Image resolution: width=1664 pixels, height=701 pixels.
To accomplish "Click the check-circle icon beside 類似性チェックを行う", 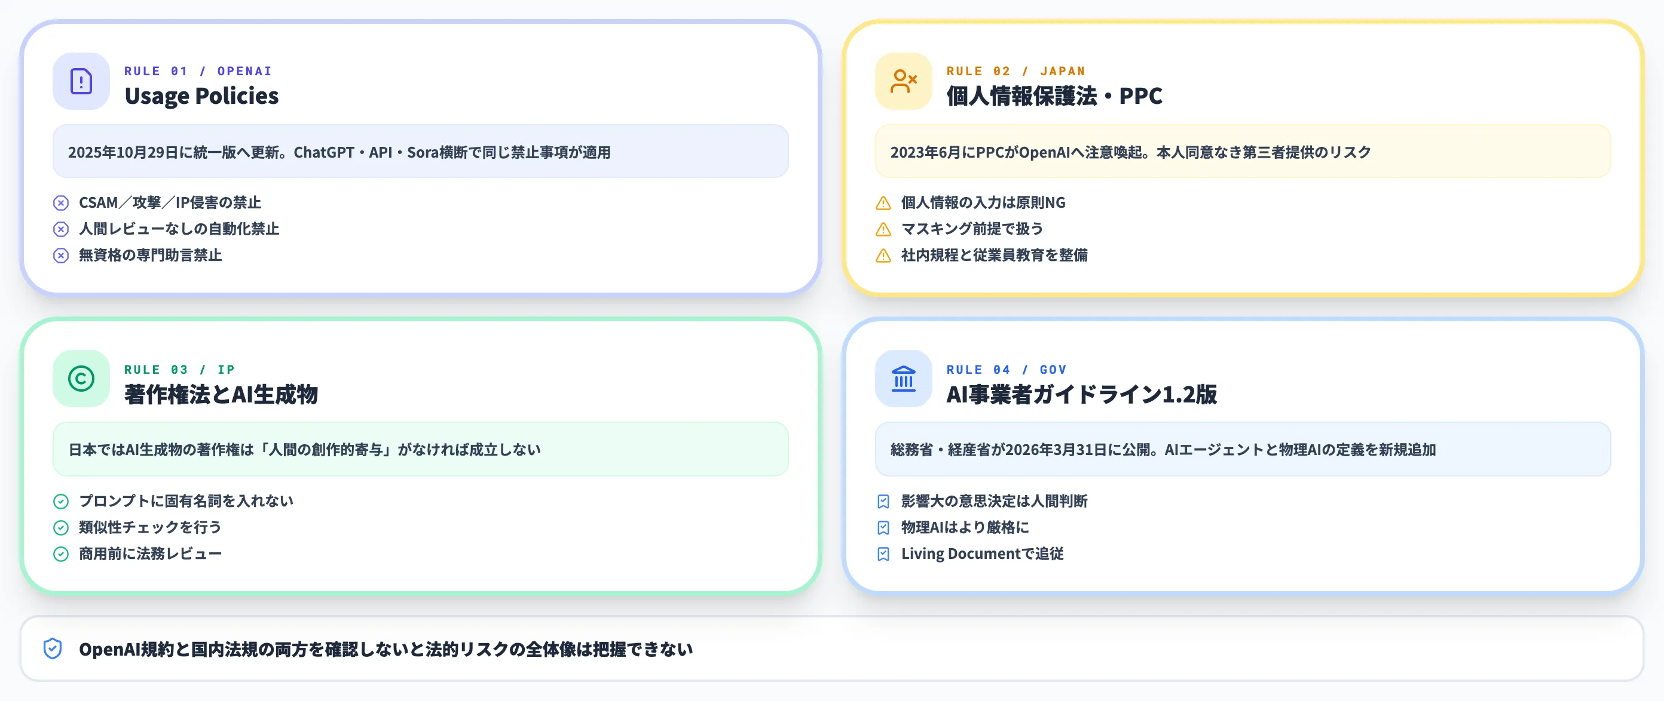I will 61,528.
